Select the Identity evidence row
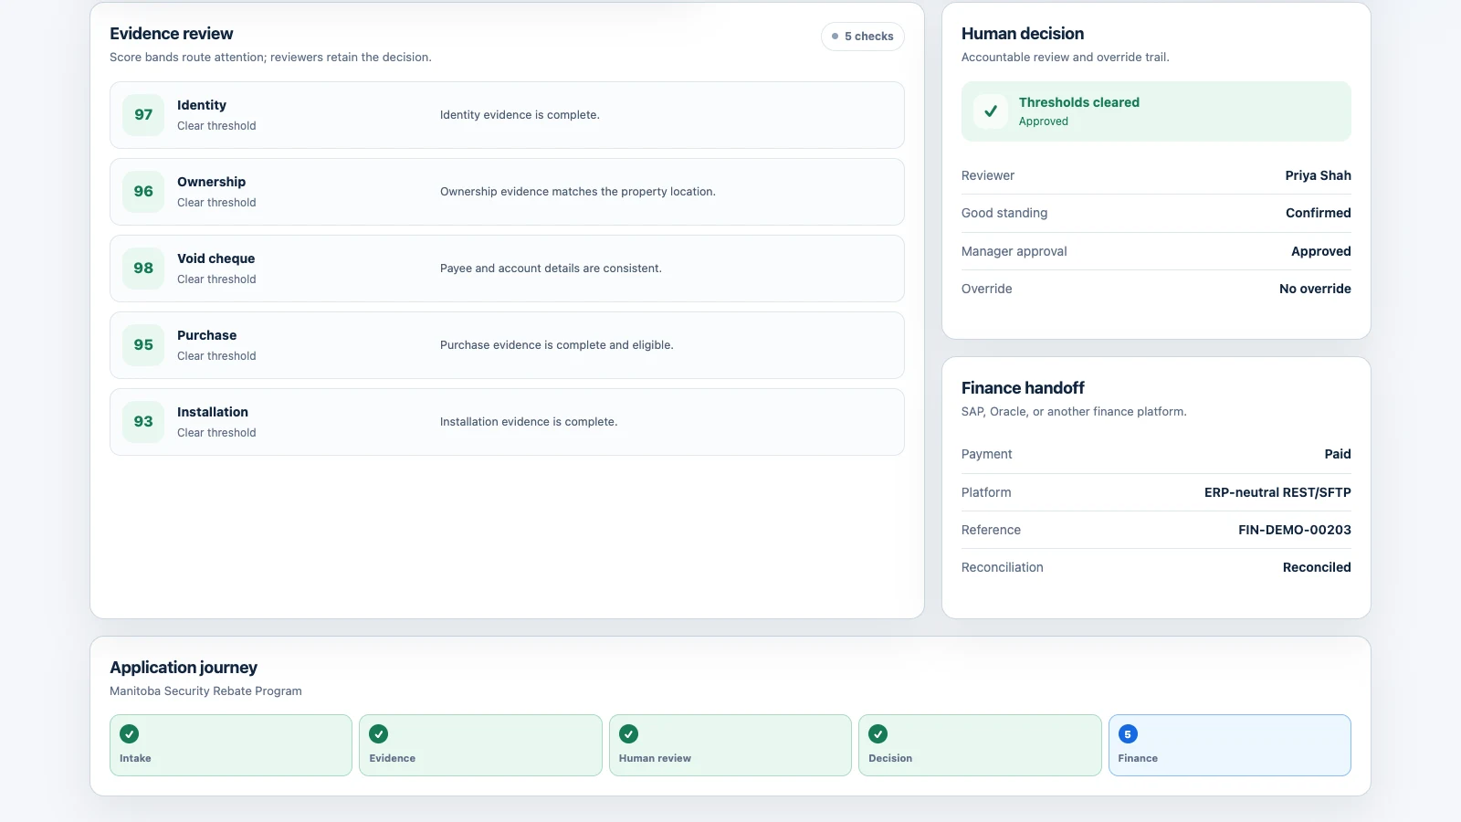 507,115
